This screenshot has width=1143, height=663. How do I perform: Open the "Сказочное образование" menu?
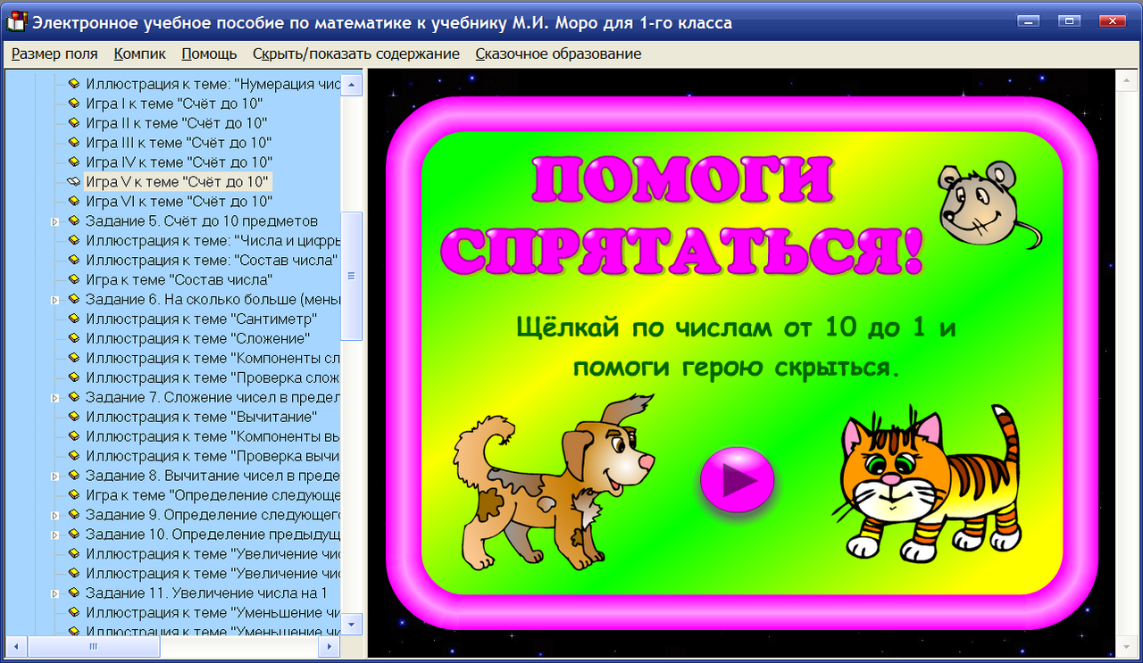(558, 54)
